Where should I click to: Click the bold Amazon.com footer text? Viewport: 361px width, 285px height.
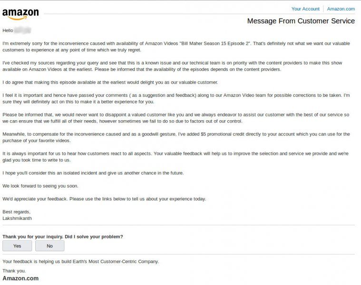tap(20, 278)
